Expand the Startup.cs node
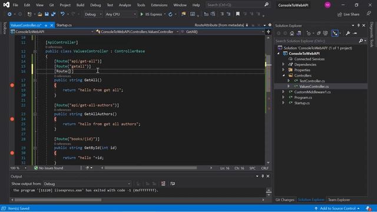 coord(283,103)
